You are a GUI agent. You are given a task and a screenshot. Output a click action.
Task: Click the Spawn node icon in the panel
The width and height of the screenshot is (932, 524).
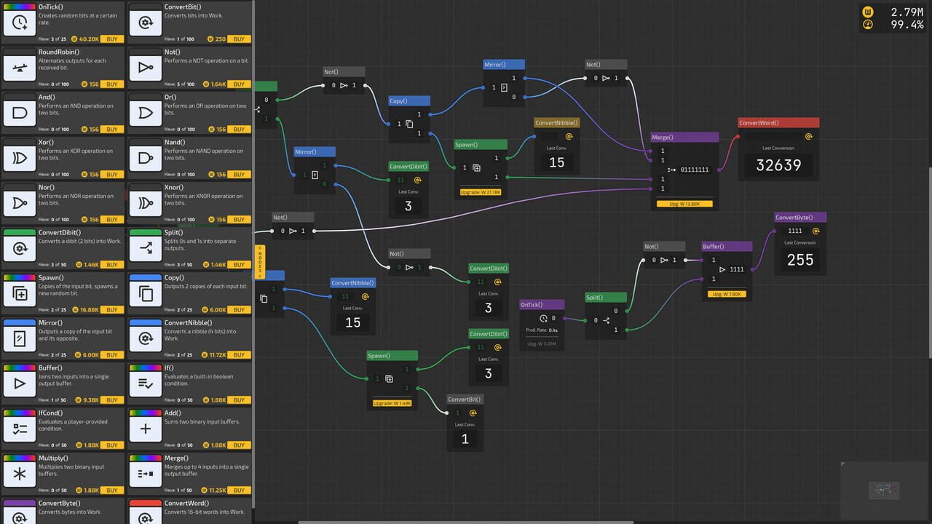click(19, 293)
